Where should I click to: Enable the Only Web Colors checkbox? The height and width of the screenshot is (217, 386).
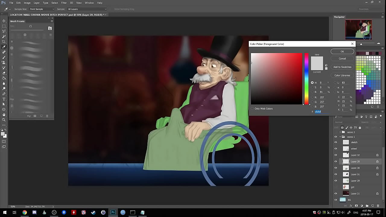252,108
